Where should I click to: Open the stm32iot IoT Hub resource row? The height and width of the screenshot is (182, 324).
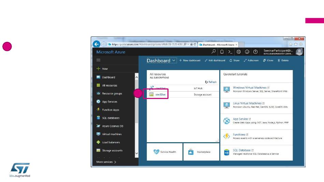[x=183, y=88]
